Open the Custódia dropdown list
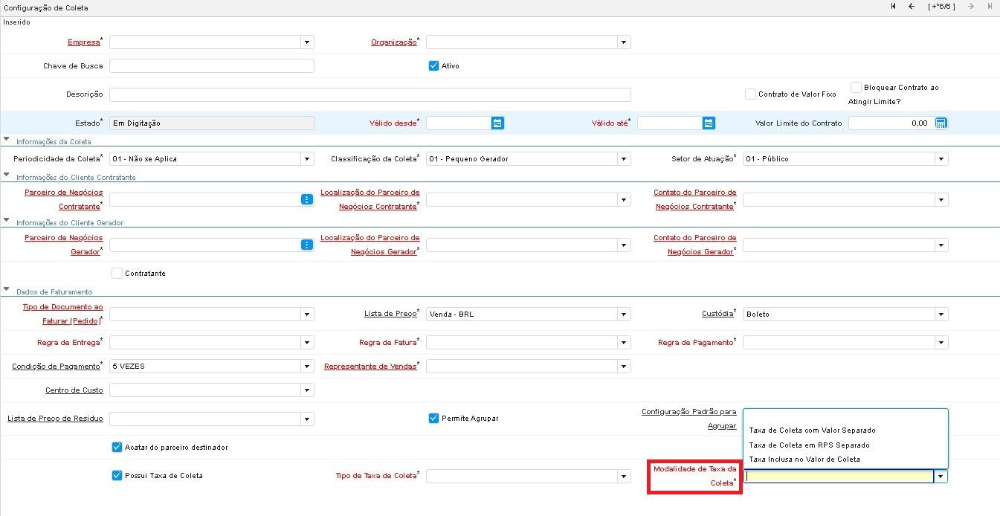 (941, 314)
